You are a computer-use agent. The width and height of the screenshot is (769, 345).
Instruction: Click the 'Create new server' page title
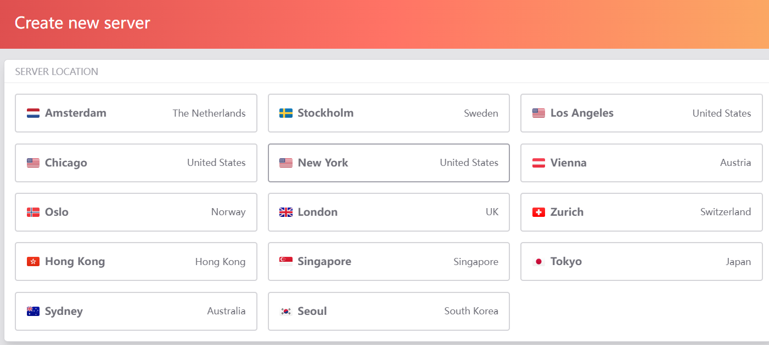[82, 23]
